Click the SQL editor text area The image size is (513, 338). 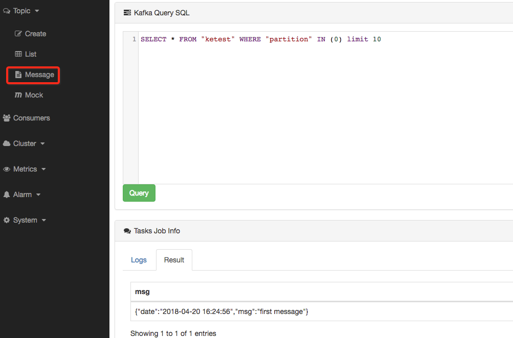click(325, 108)
